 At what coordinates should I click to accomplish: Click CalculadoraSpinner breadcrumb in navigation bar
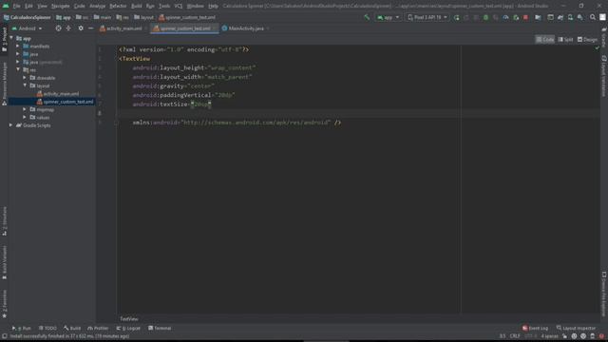click(28, 17)
